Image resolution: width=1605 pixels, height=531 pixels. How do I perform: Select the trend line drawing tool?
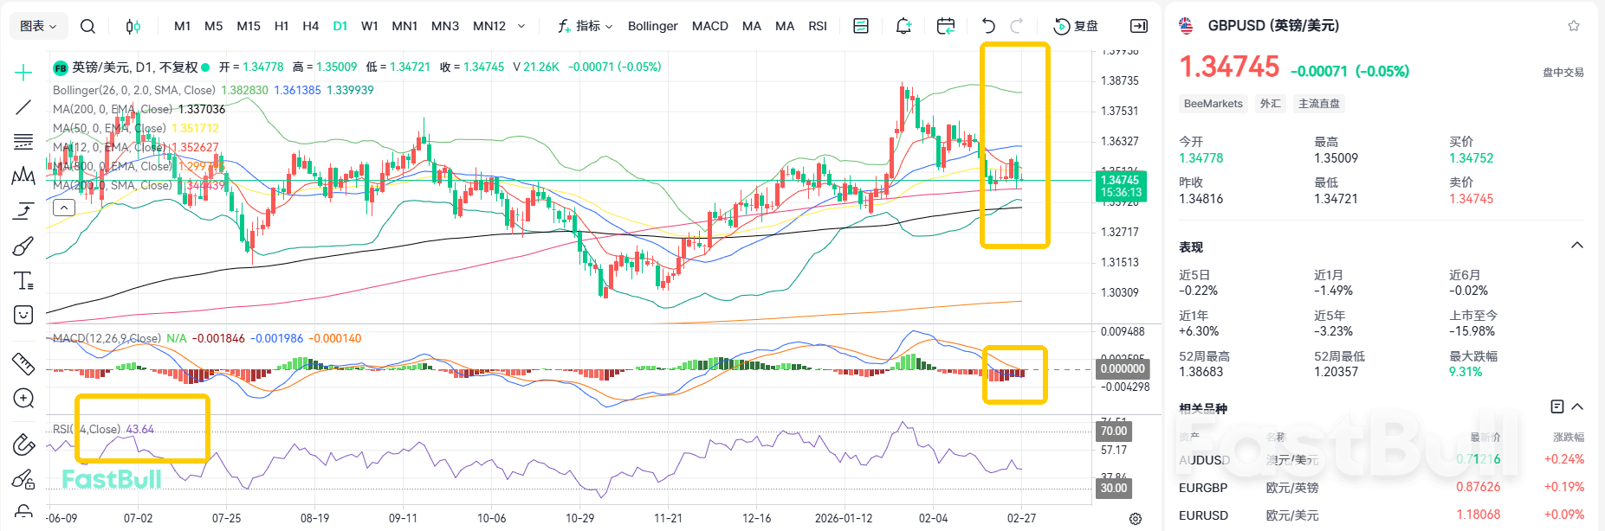pos(23,107)
